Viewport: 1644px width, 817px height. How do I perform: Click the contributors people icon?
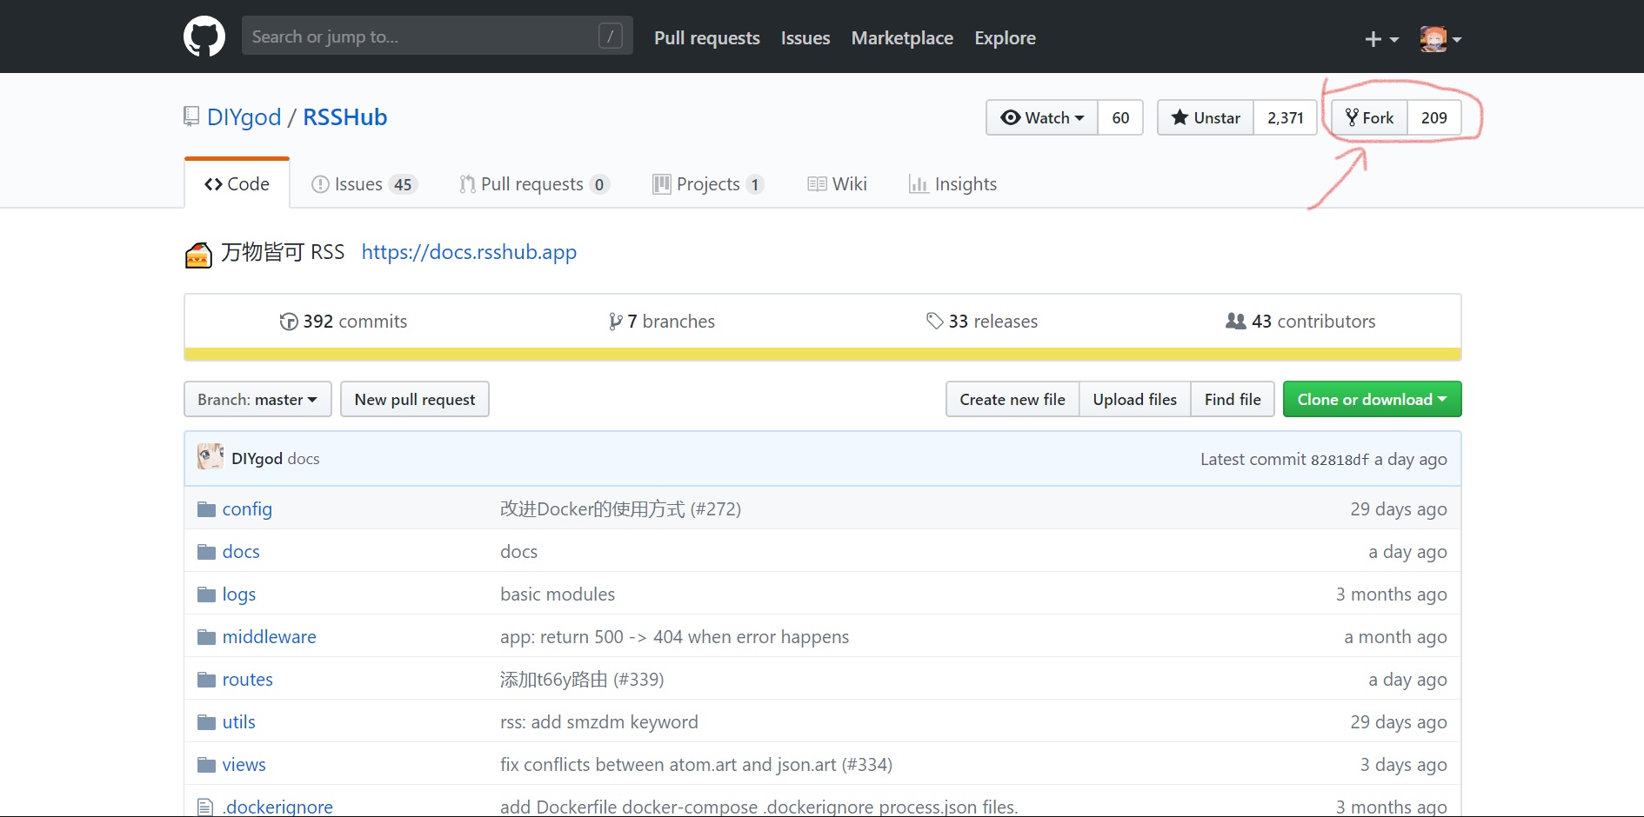[x=1235, y=322]
